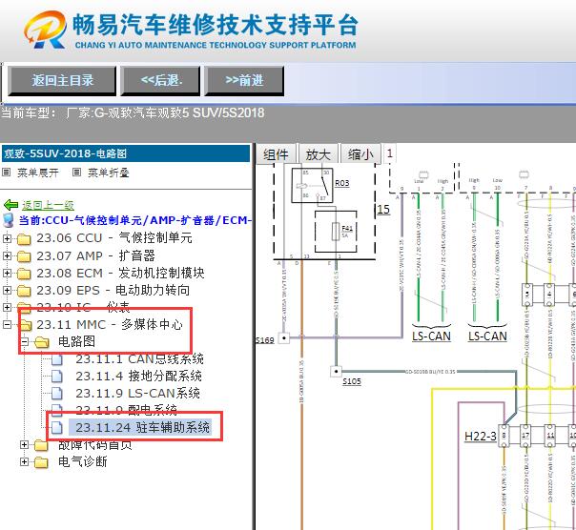Open the 电气诊断 folder

coord(83,461)
